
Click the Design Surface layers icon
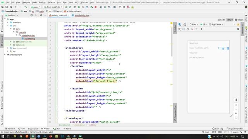tap(179, 24)
